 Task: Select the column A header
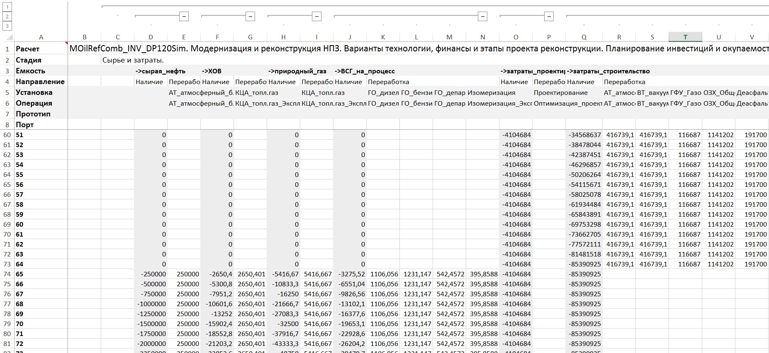41,37
